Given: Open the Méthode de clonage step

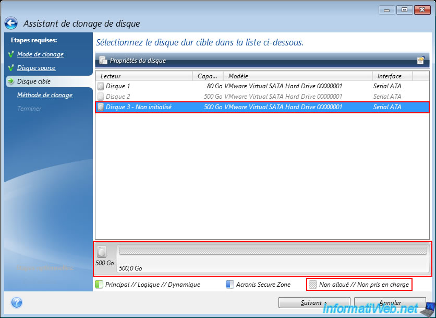Looking at the screenshot, I should pos(44,95).
